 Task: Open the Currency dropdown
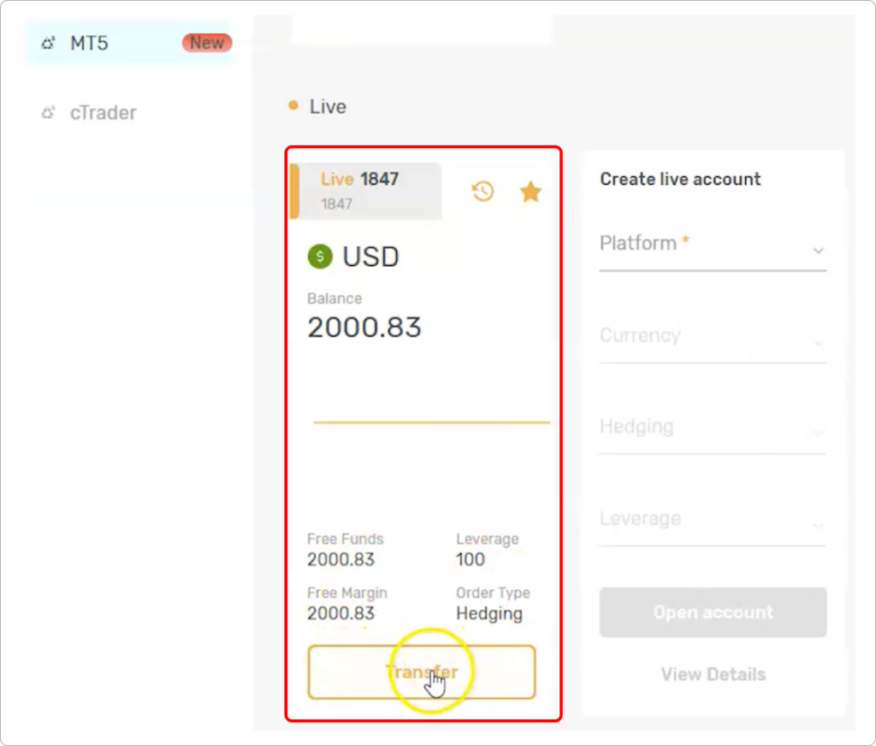click(713, 339)
